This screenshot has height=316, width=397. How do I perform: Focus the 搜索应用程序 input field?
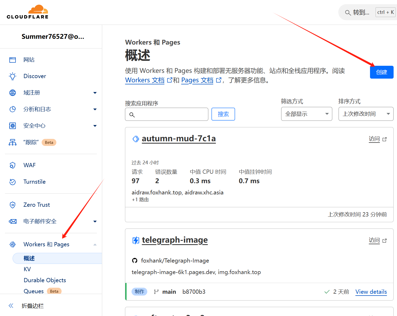[167, 114]
